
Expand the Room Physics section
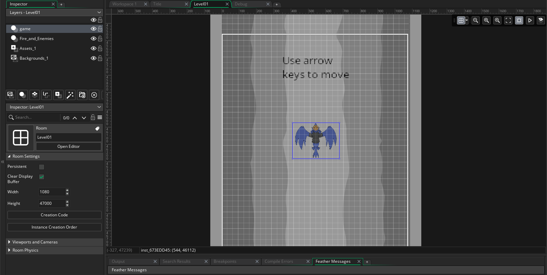[25, 250]
